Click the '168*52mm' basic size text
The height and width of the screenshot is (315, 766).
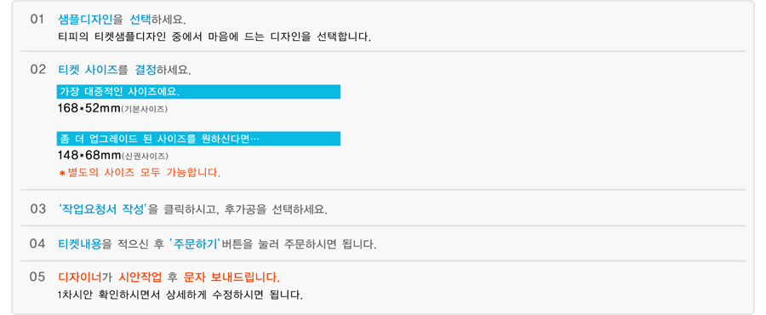(x=89, y=108)
